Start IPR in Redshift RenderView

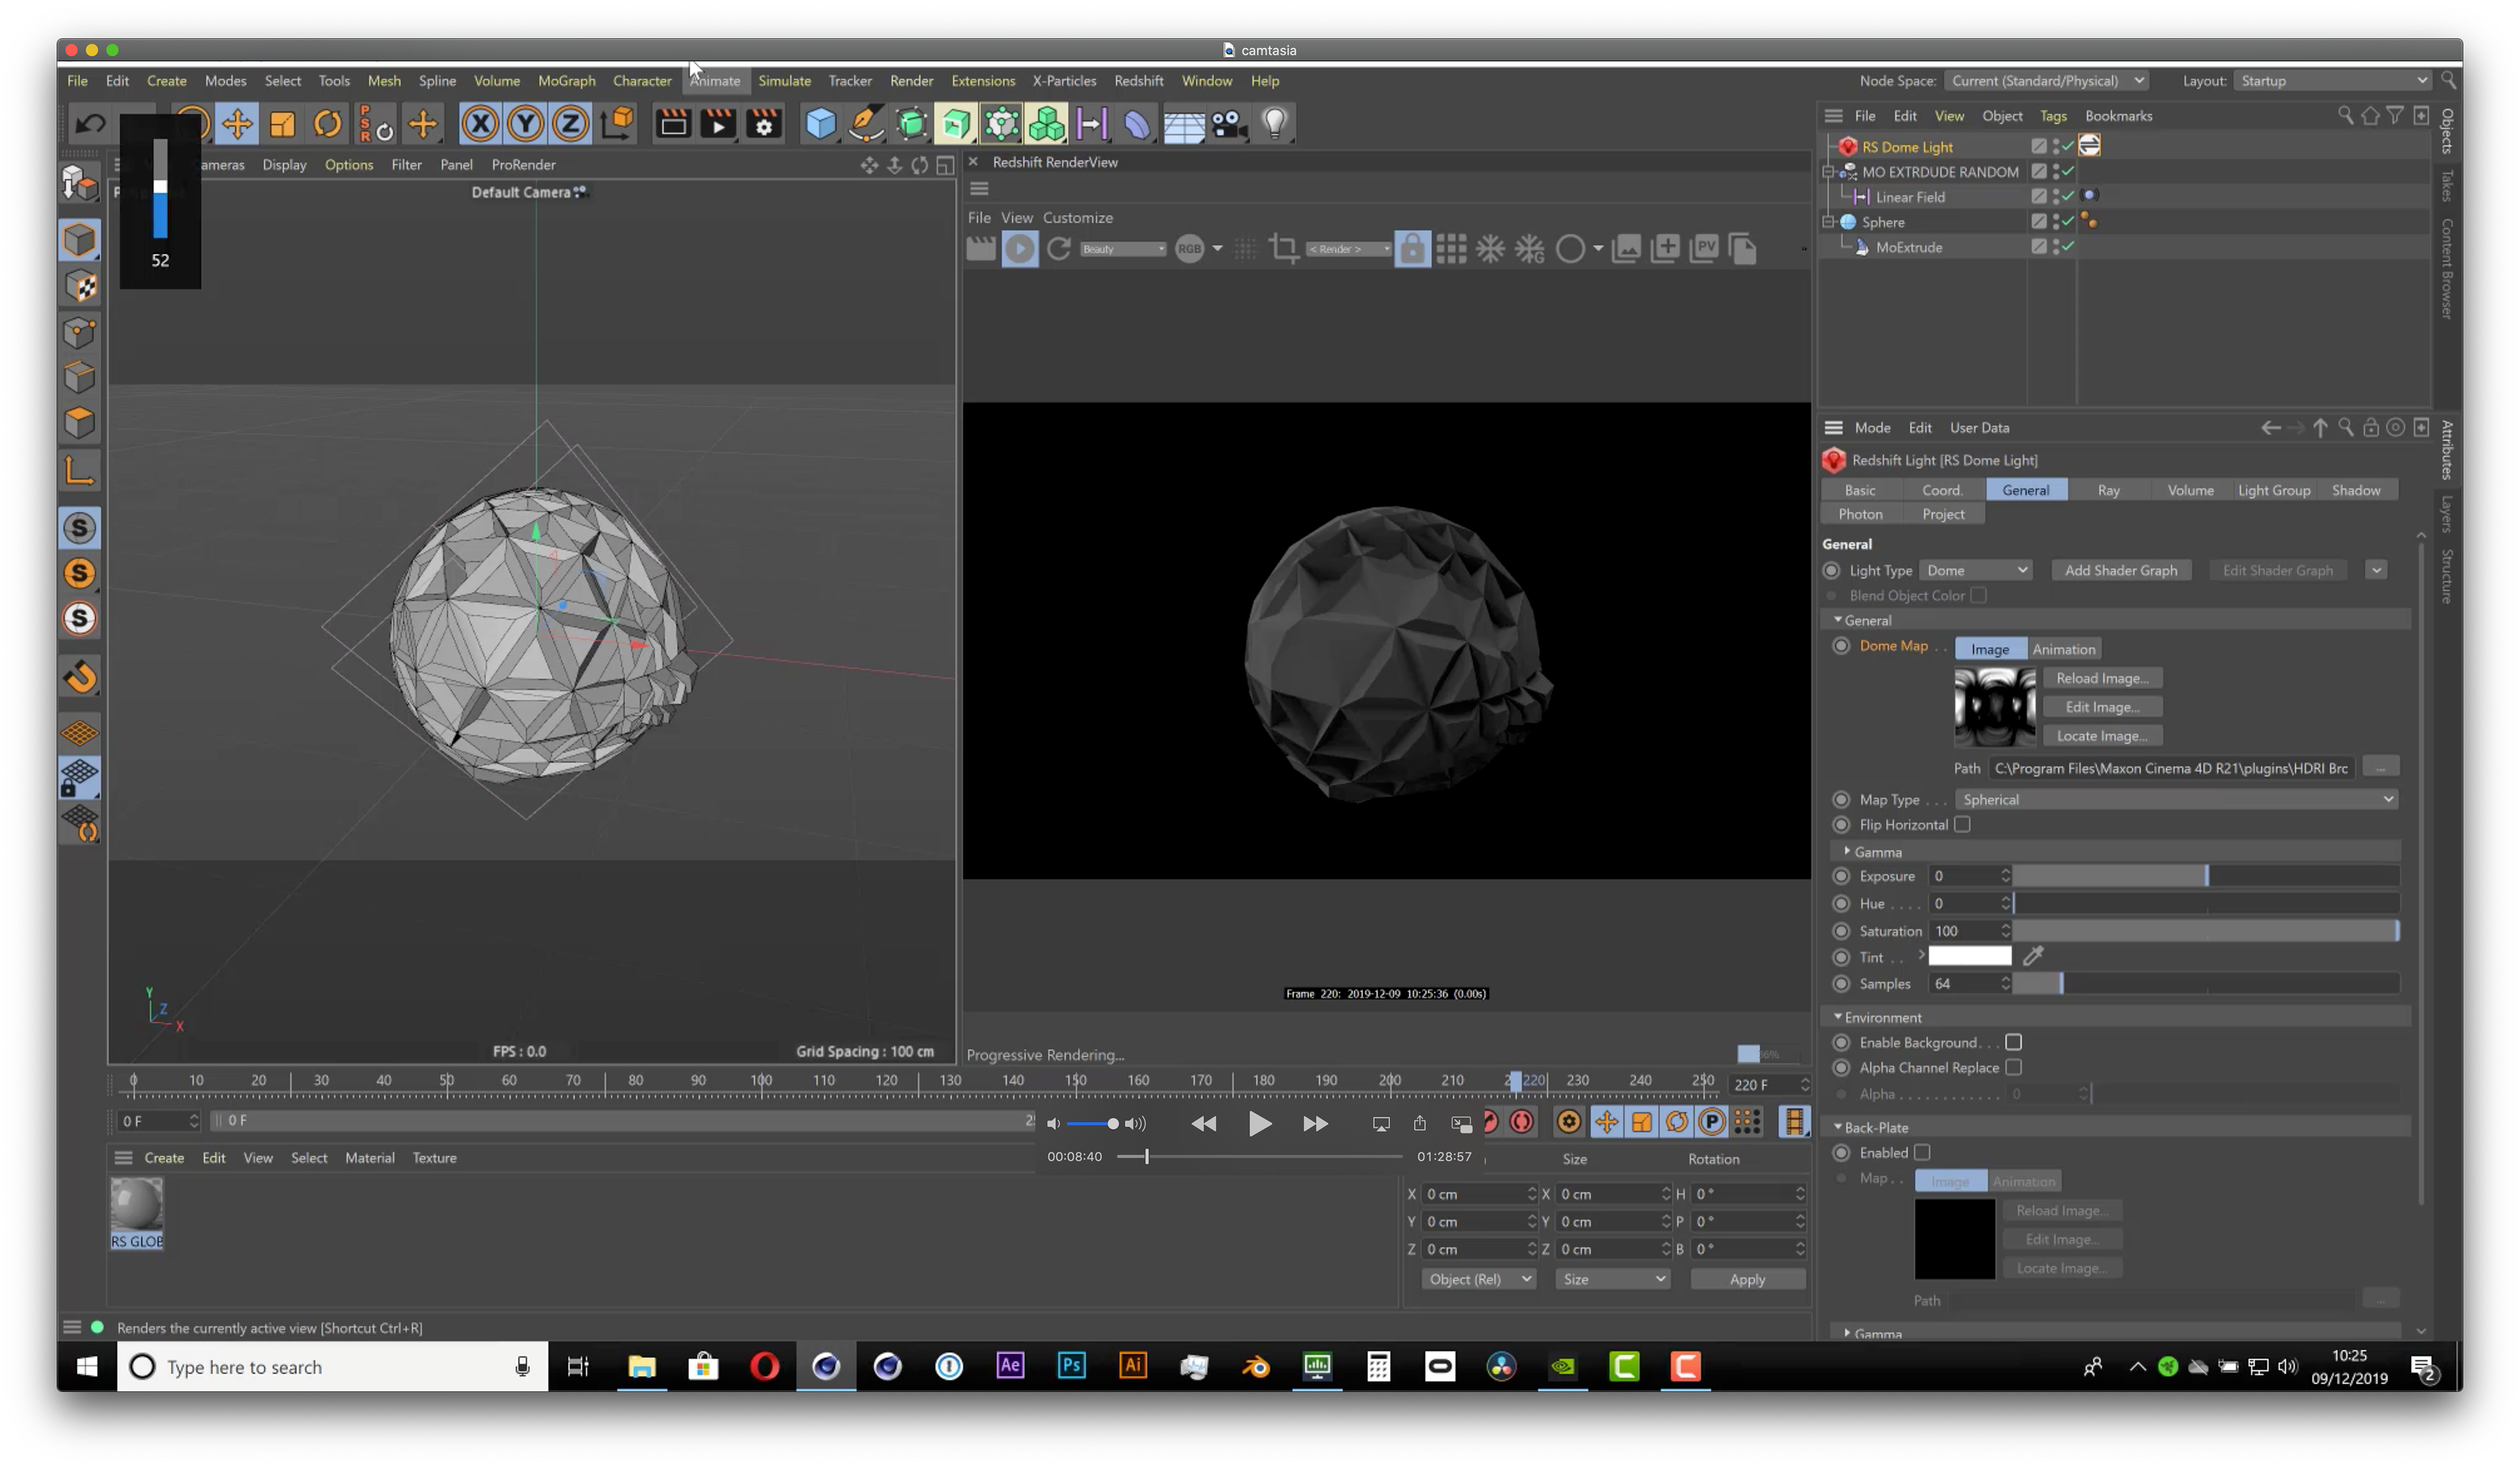pos(1020,248)
